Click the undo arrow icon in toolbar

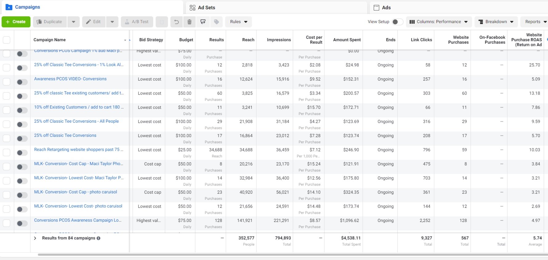click(177, 22)
